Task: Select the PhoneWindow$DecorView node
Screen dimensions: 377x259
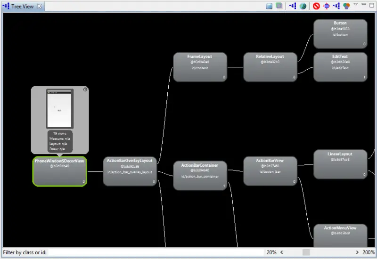Action: [60, 171]
